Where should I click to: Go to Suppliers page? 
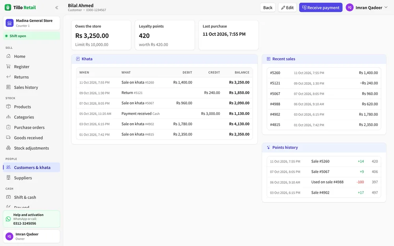pos(32,178)
